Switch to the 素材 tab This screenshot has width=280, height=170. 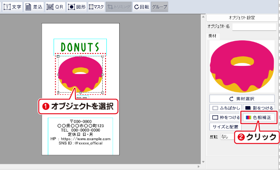click(214, 36)
